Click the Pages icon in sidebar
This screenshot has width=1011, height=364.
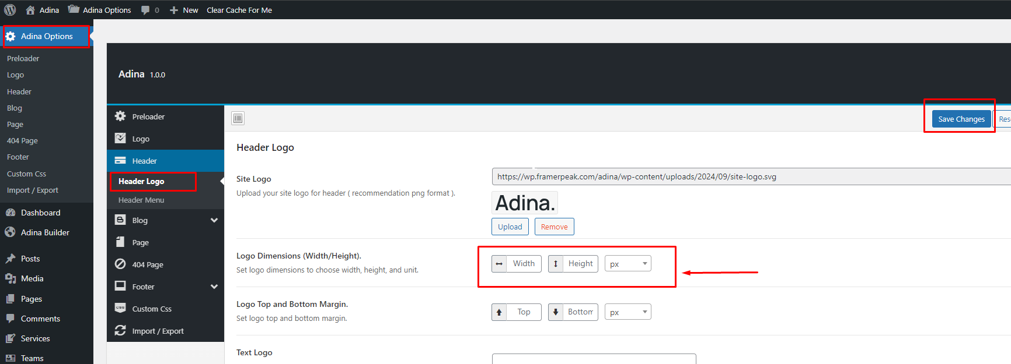[x=11, y=299]
